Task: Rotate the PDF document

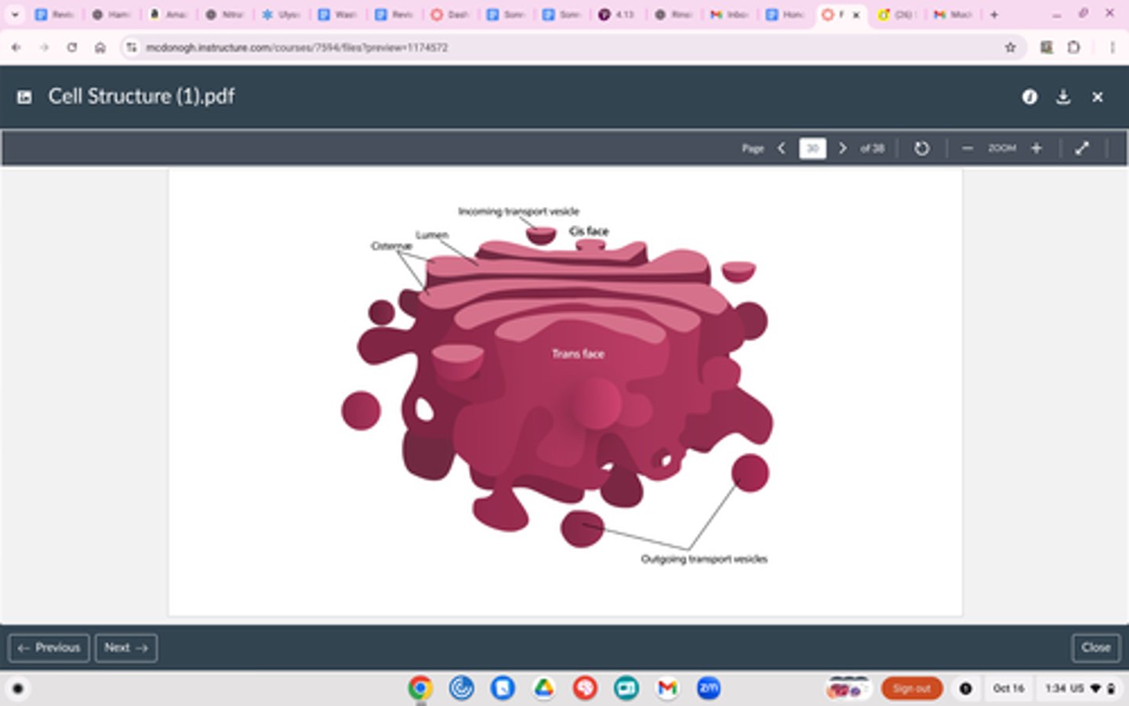Action: pos(922,148)
